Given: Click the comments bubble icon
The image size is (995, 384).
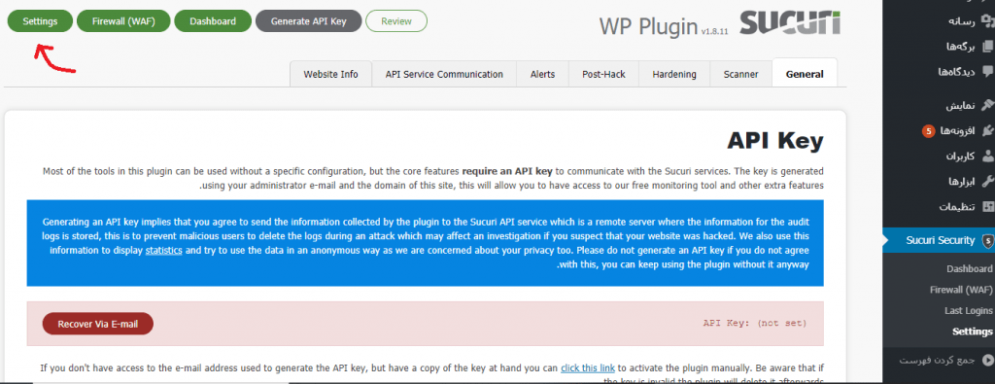Looking at the screenshot, I should tap(987, 72).
